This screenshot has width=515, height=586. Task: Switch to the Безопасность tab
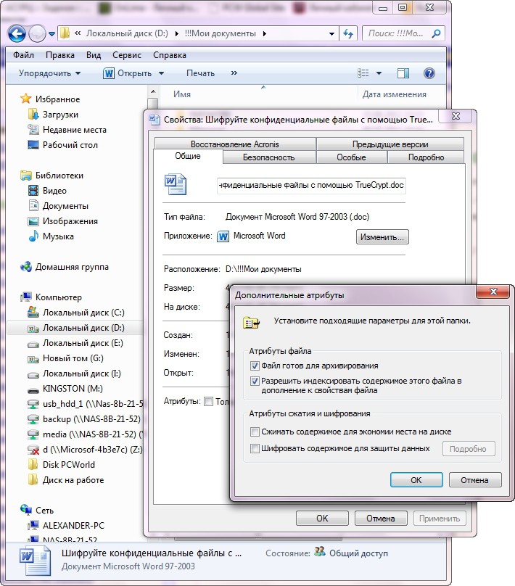268,157
